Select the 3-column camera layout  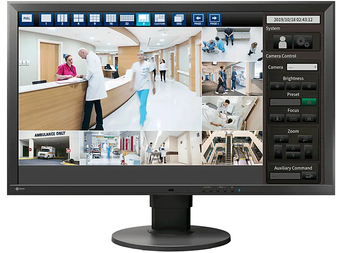(x=62, y=19)
